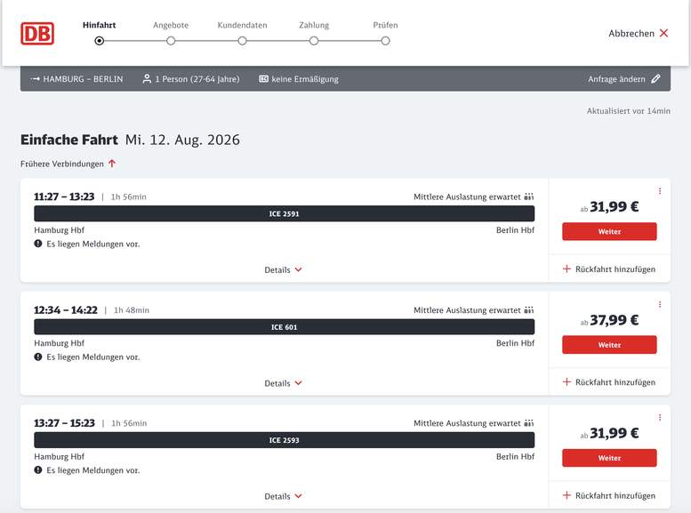Viewport: 691px width, 513px height.
Task: Open three-dot menu for 13:27 connection
Action: 660,417
